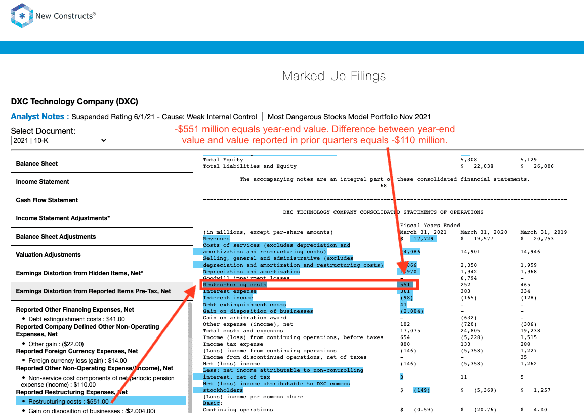The height and width of the screenshot is (413, 584).
Task: Click the Analyst Notes link
Action: 40,117
